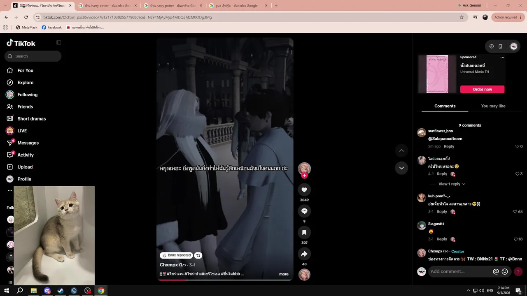Screen dimensions: 527x296
Task: Click the Order now ad button
Action: pos(482,89)
